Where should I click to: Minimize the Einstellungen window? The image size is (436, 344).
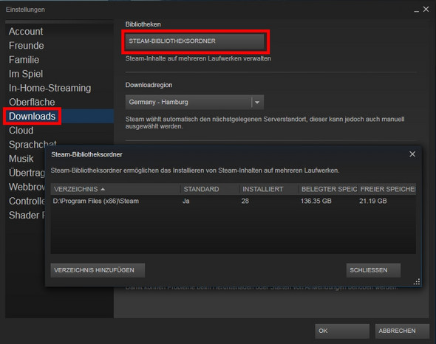[x=416, y=10]
